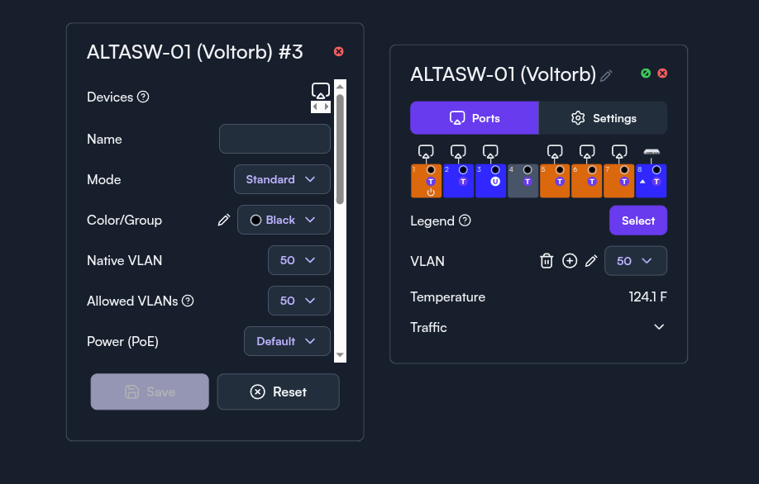The height and width of the screenshot is (484, 759).
Task: Open the Native VLAN dropdown
Action: click(x=298, y=260)
